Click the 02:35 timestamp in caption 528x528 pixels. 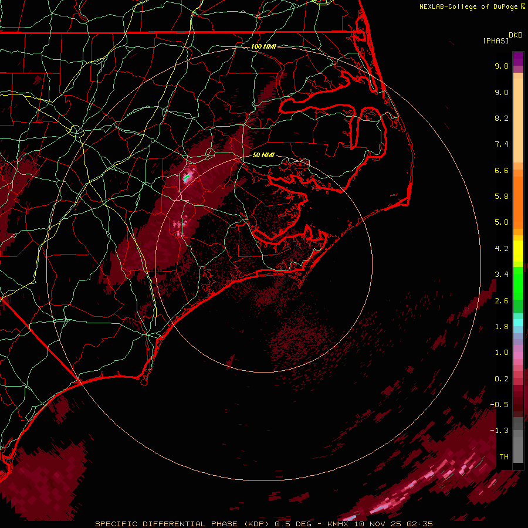(x=419, y=524)
